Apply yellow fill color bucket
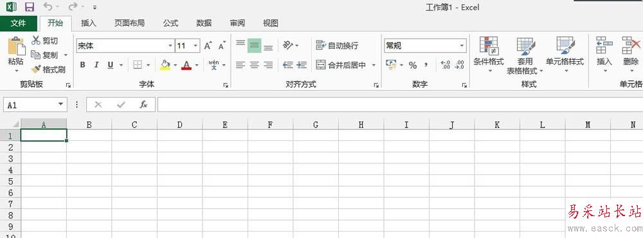This screenshot has height=238, width=643. (165, 65)
